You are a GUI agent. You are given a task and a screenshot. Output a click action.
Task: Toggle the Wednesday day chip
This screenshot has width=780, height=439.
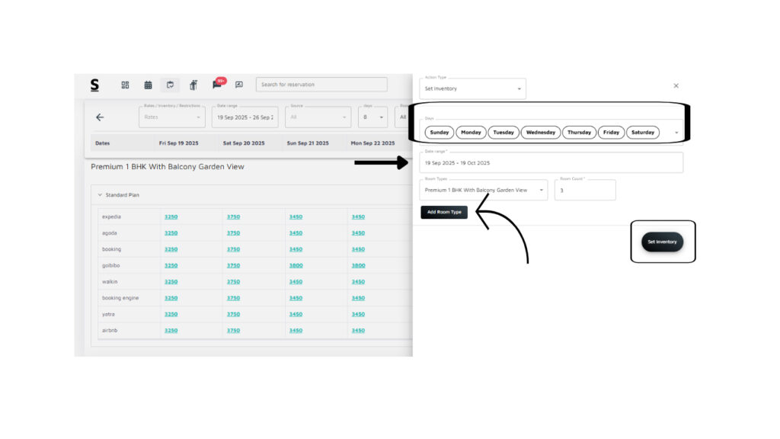541,133
